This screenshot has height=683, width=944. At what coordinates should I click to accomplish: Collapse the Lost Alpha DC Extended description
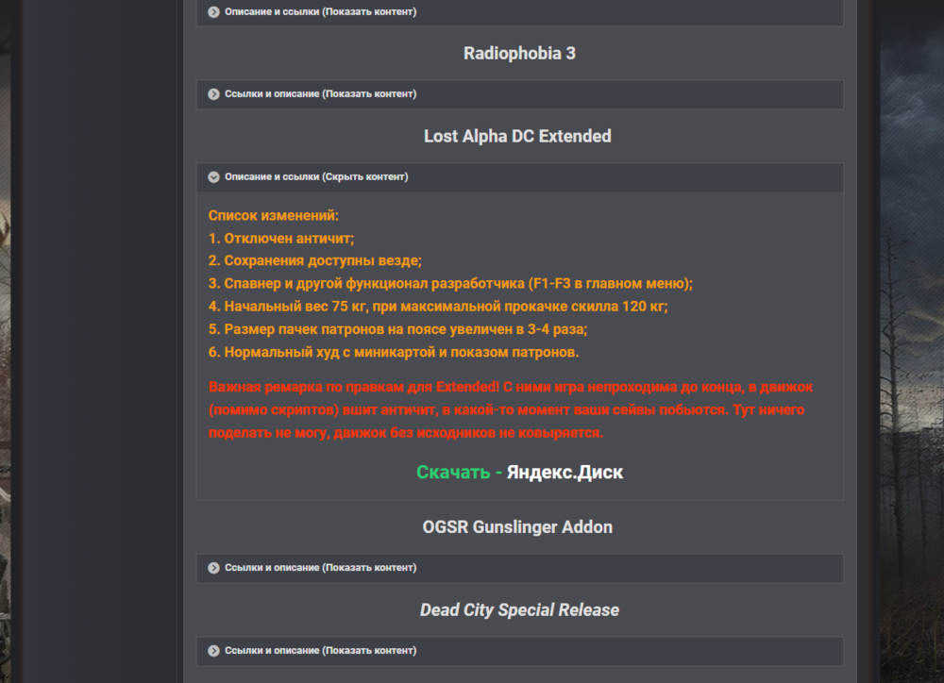(x=316, y=176)
